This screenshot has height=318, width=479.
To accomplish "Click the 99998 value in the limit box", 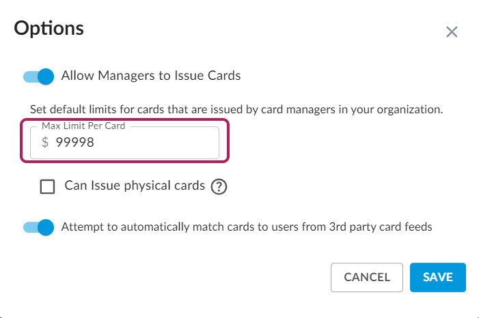I will (74, 143).
